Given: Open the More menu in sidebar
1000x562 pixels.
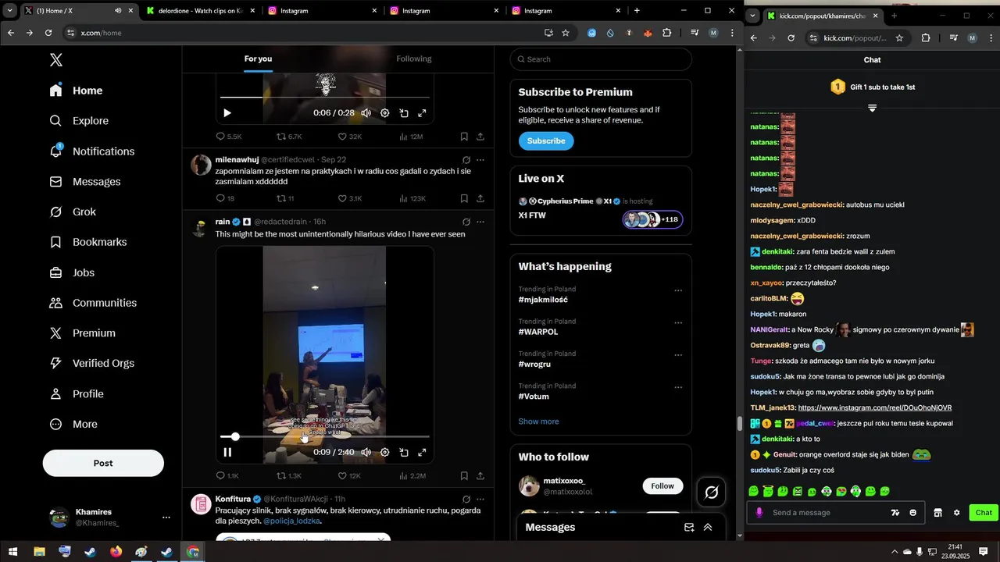Looking at the screenshot, I should click(73, 425).
